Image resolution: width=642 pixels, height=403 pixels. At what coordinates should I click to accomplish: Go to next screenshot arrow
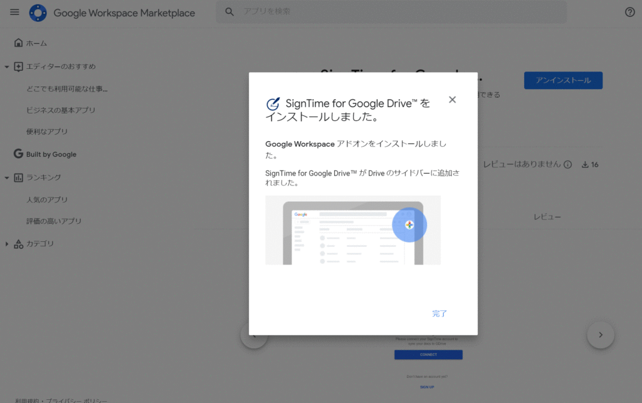(601, 335)
